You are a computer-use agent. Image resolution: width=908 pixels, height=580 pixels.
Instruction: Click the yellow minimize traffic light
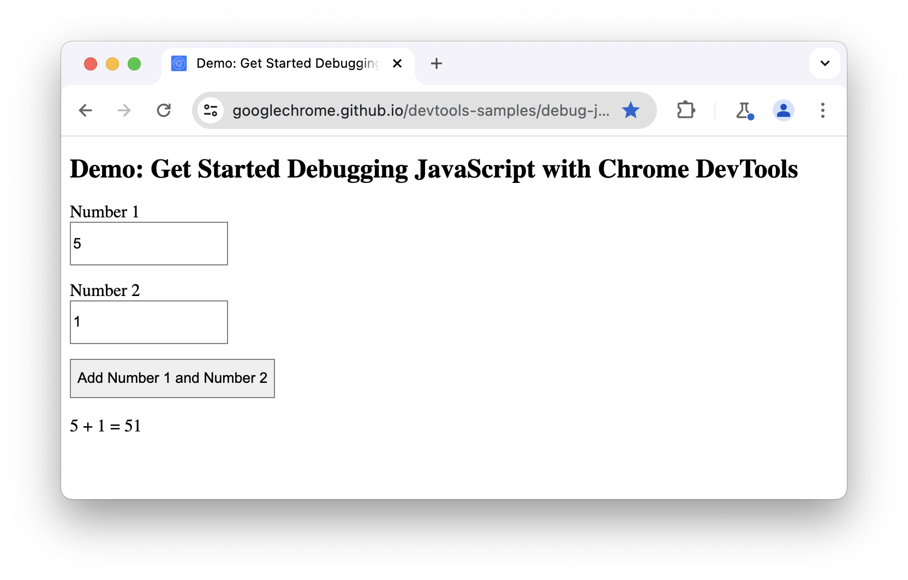[112, 64]
